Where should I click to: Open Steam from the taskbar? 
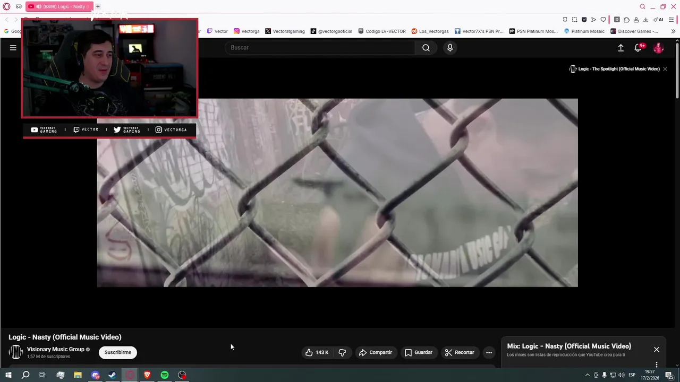tap(113, 375)
